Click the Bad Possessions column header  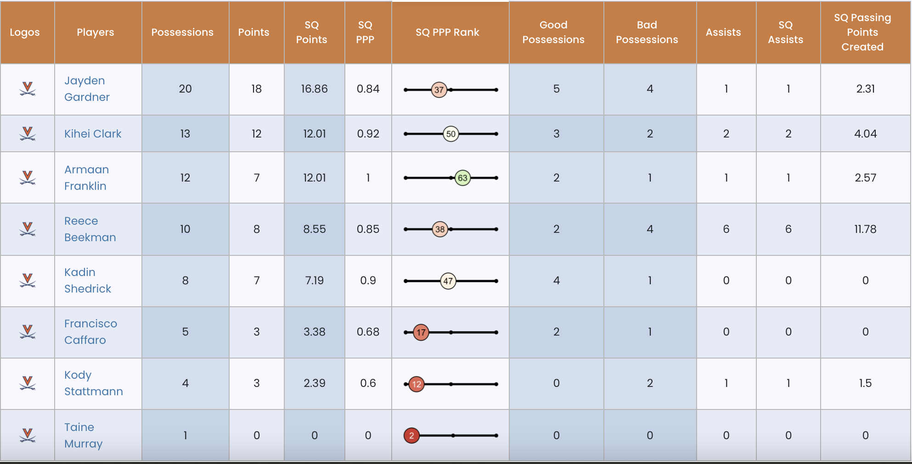click(647, 32)
